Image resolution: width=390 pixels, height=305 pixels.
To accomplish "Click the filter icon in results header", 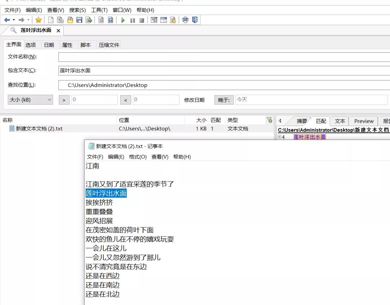I will pyautogui.click(x=269, y=120).
